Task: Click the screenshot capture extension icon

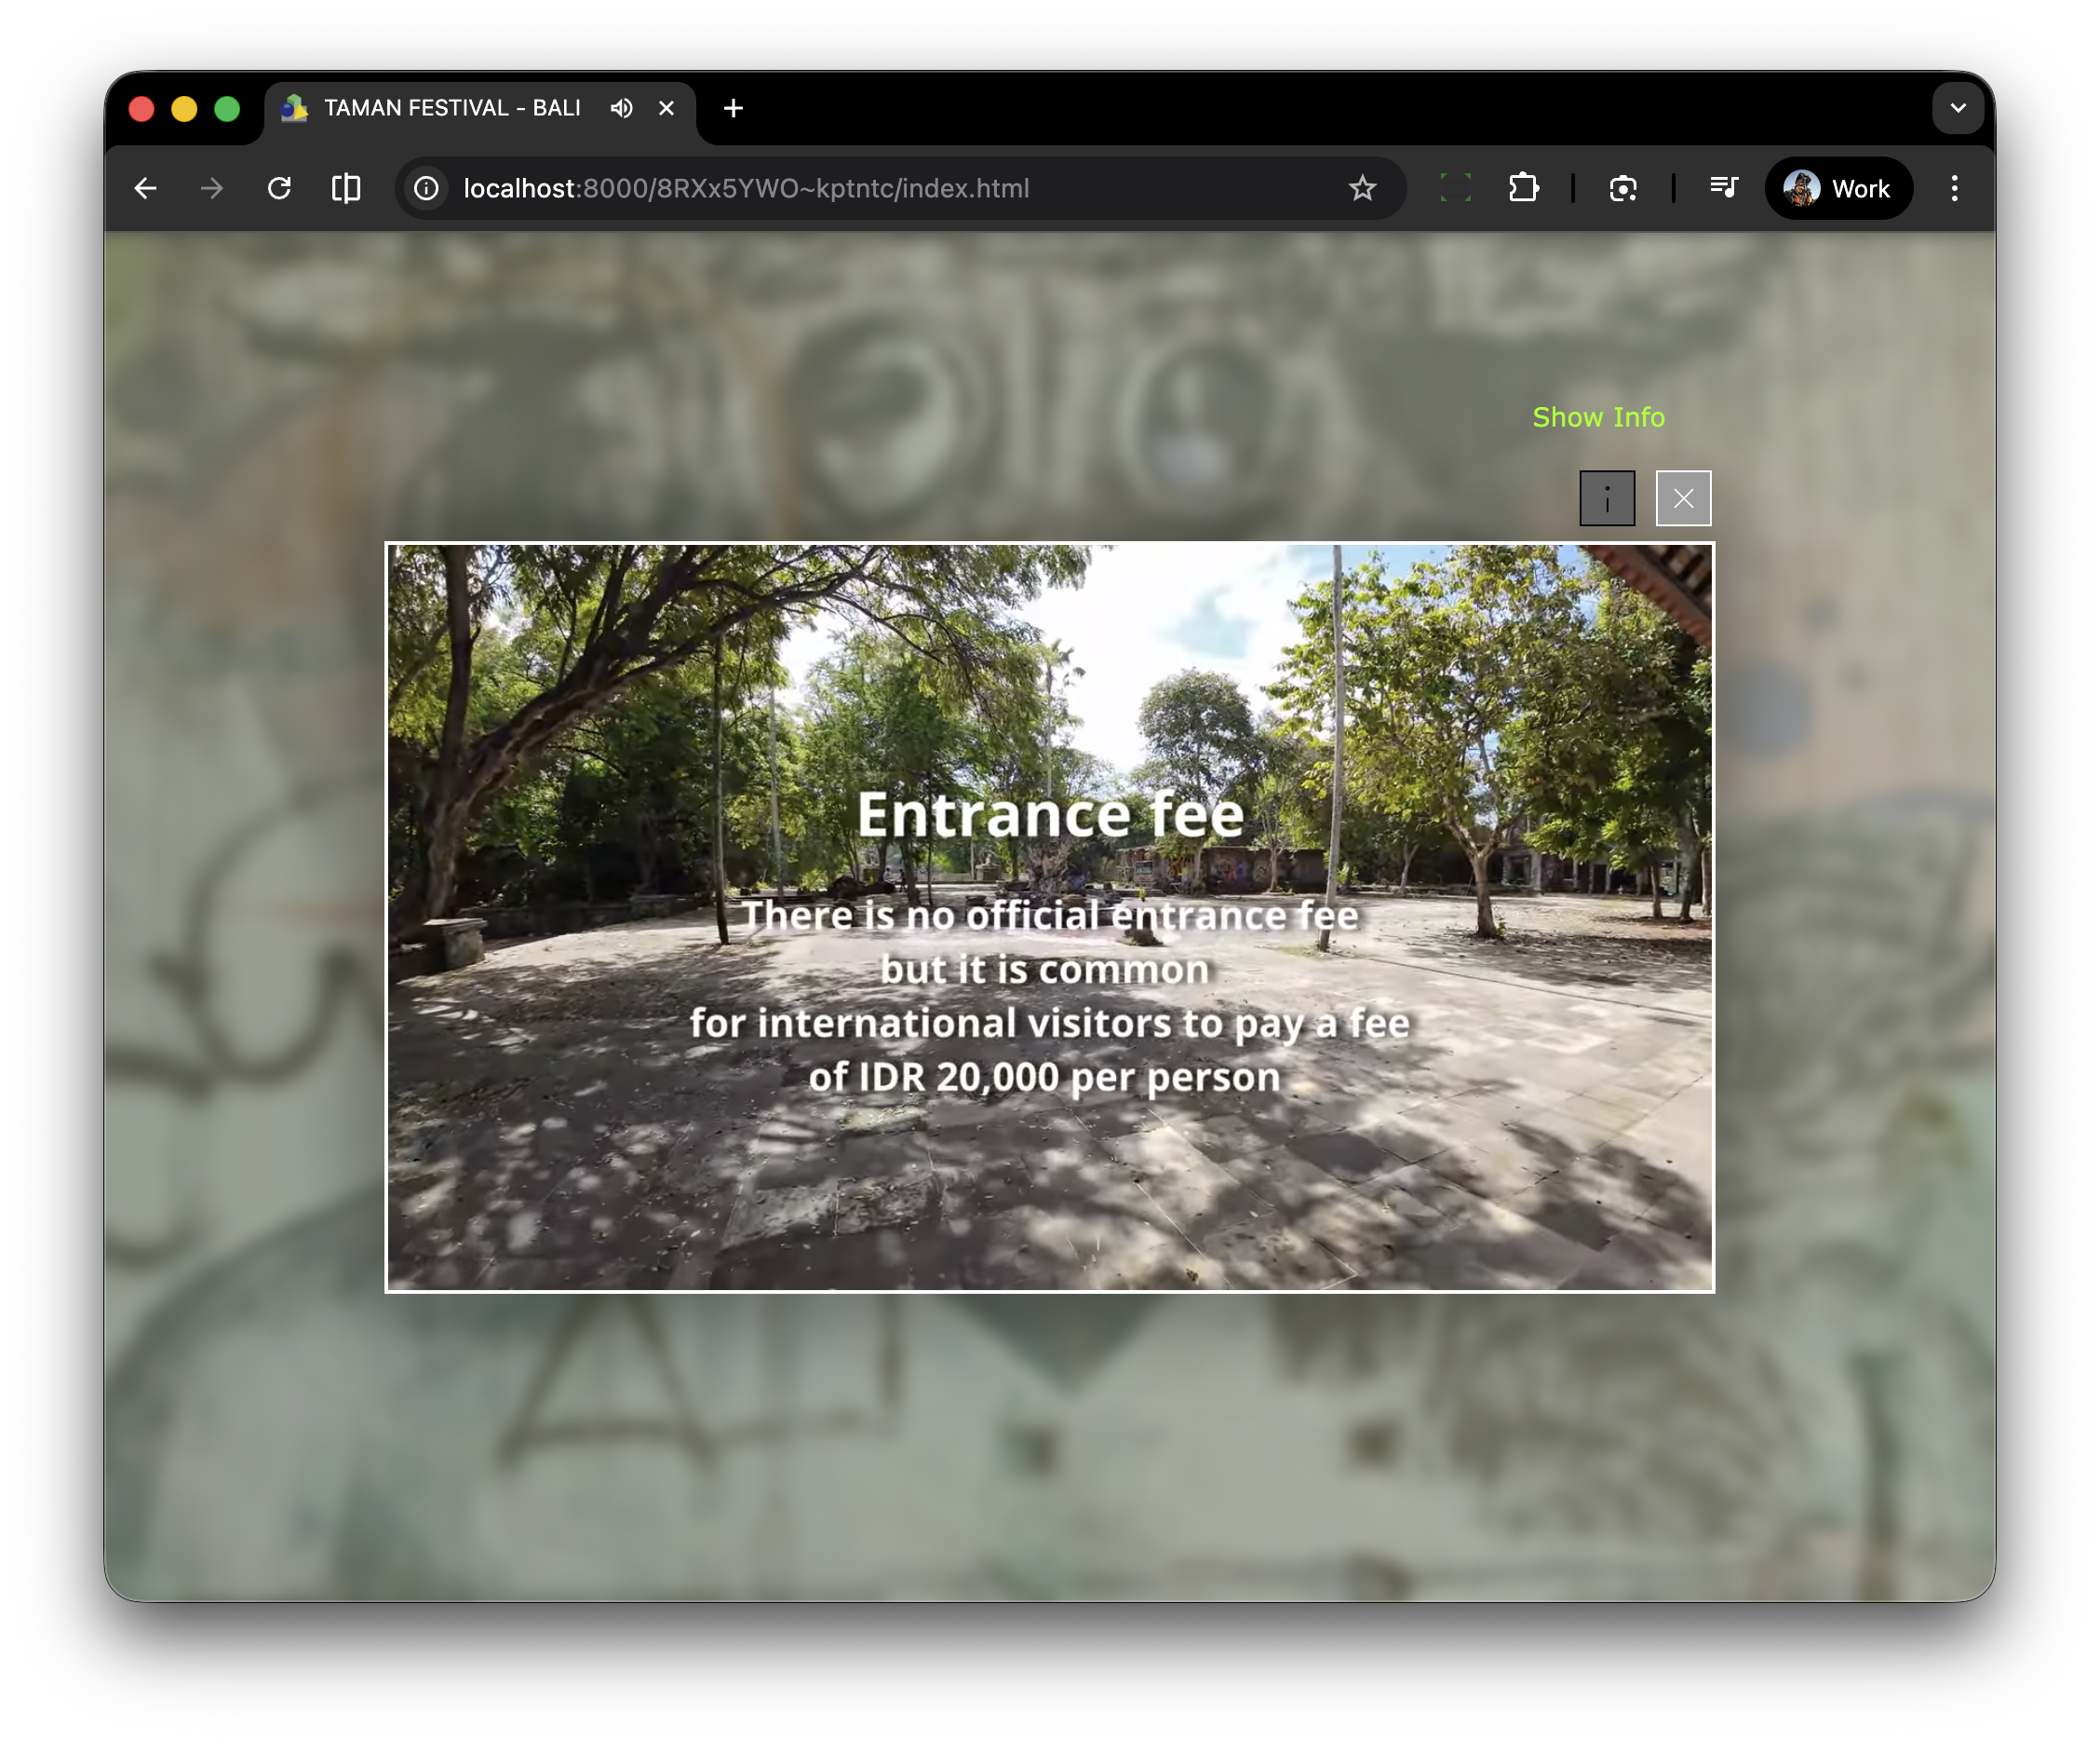Action: point(1623,188)
